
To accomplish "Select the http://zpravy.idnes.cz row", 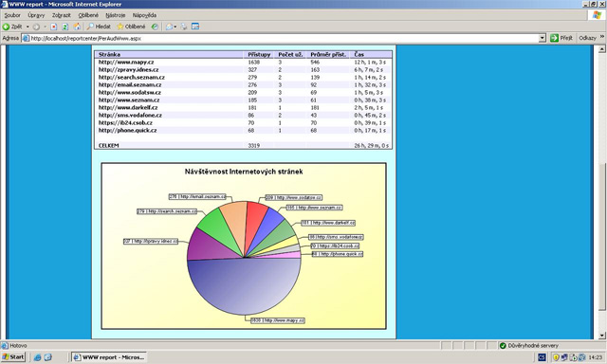I will click(243, 70).
